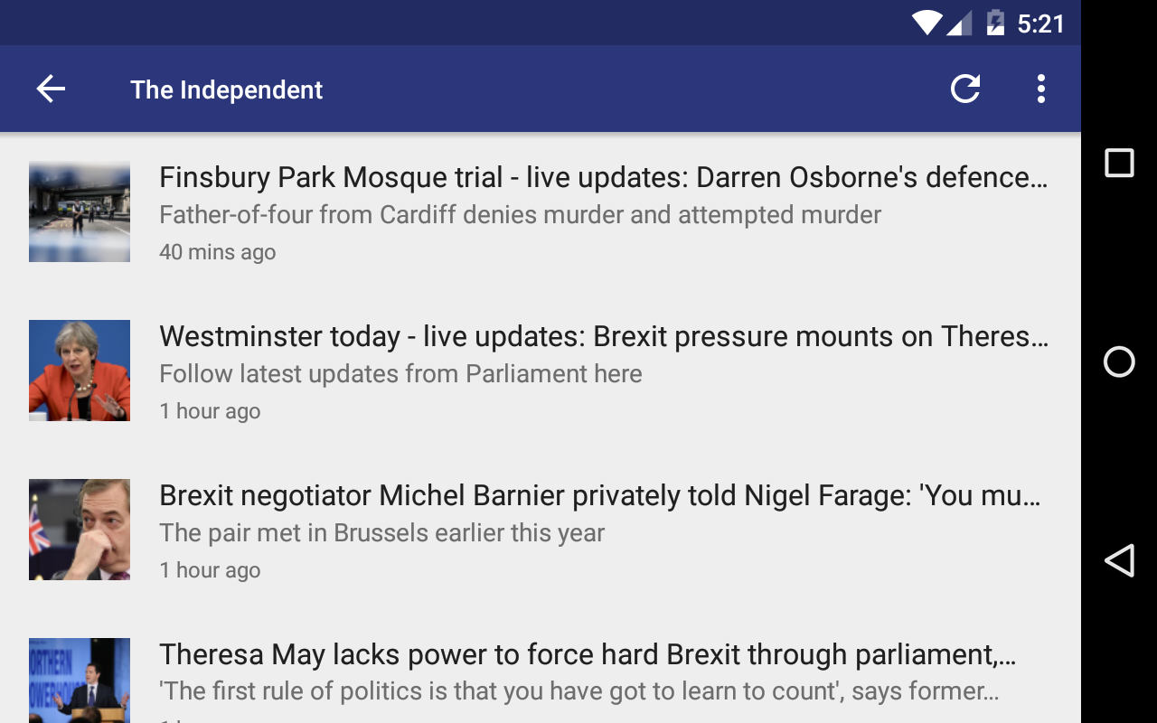Tap the cellular signal icon
This screenshot has width=1157, height=723.
point(959,23)
